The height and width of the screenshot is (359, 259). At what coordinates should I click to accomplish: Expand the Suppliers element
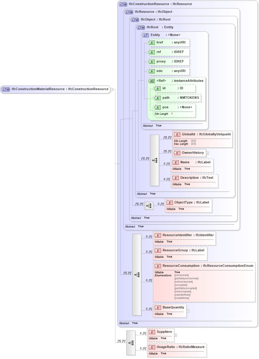(x=175, y=335)
